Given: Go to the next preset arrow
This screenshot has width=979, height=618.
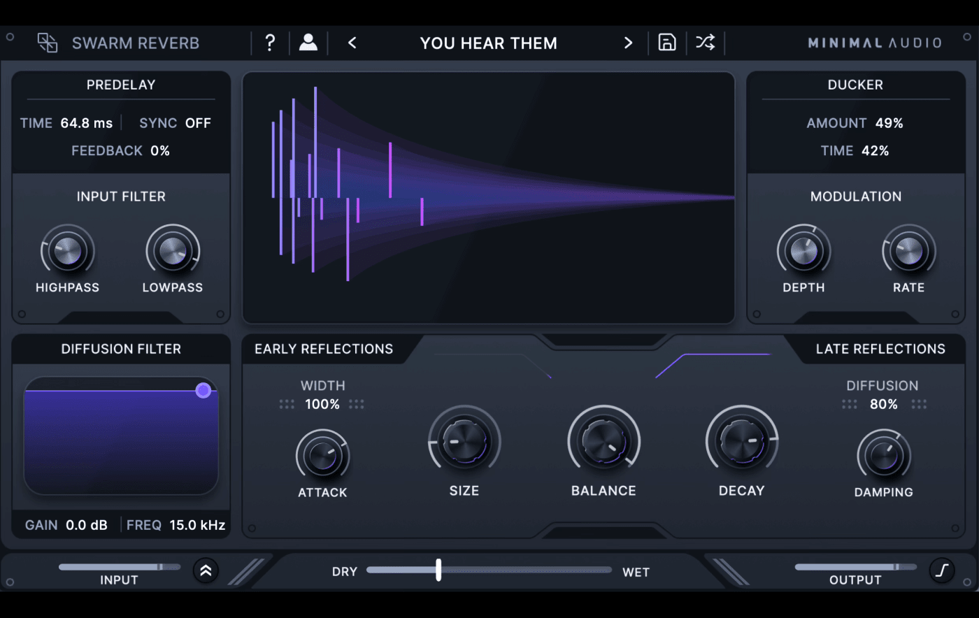Looking at the screenshot, I should click(628, 43).
